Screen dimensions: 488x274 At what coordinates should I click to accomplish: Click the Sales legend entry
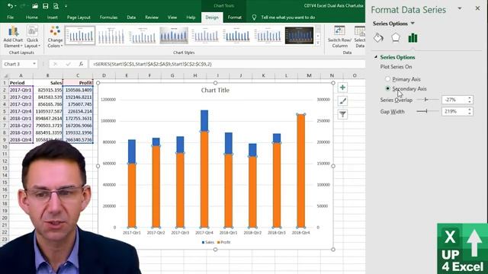click(208, 242)
